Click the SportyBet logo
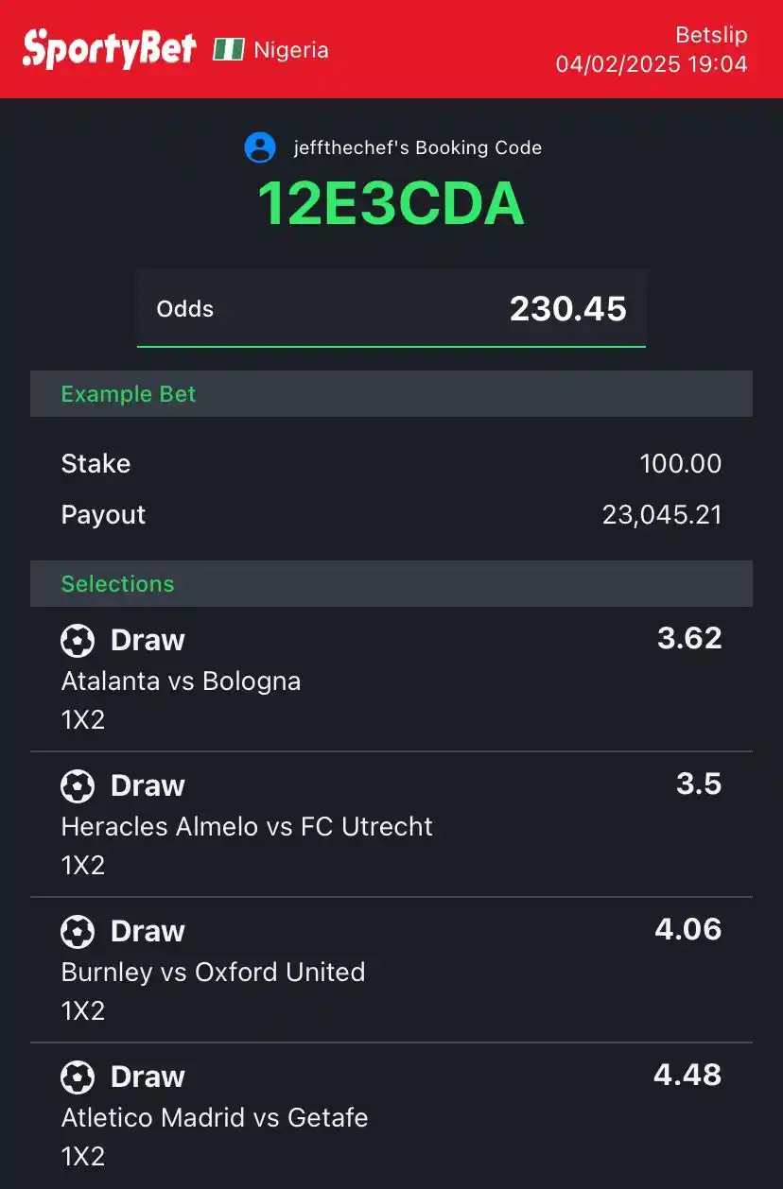This screenshot has width=783, height=1189. [x=110, y=49]
